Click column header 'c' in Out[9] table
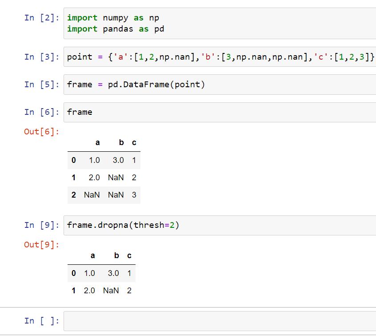 click(x=129, y=256)
